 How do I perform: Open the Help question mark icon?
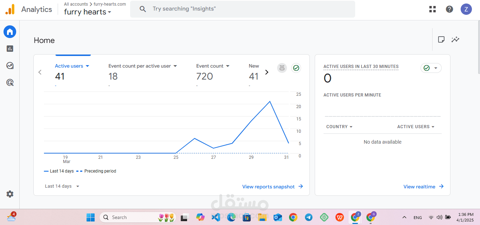tap(449, 9)
